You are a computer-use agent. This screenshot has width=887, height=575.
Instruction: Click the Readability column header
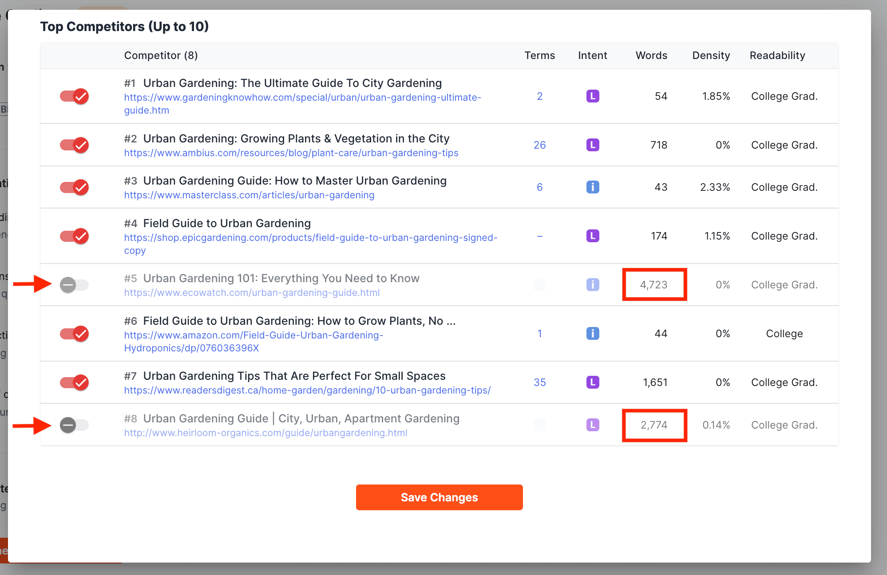[777, 55]
